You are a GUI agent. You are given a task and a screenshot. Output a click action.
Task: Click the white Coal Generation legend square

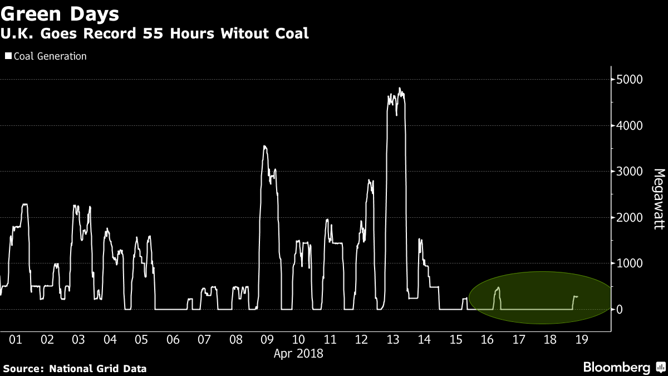[x=8, y=56]
